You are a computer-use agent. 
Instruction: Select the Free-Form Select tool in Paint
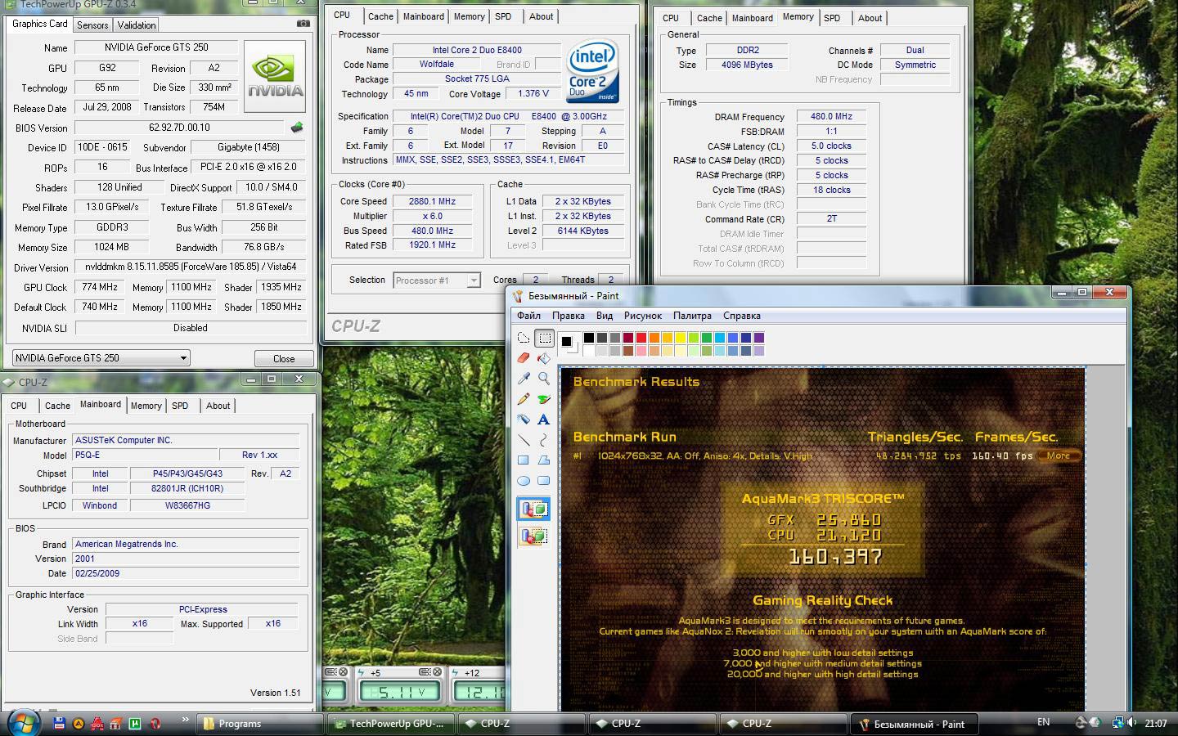[524, 338]
